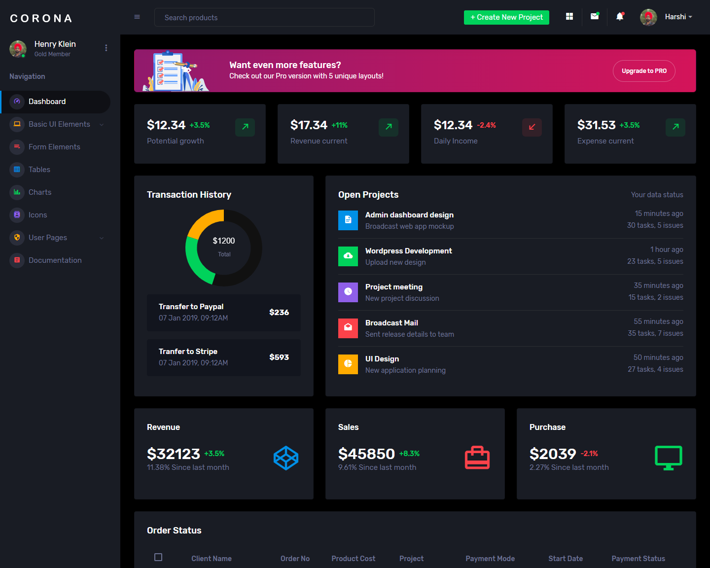
Task: Click the green cloud upload icon for Wordpress Development
Action: pos(348,256)
